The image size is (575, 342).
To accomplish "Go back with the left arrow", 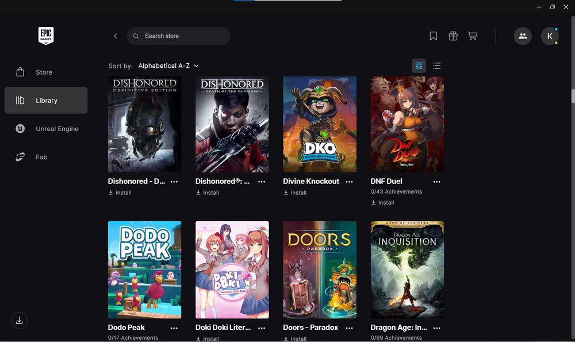I will point(115,36).
